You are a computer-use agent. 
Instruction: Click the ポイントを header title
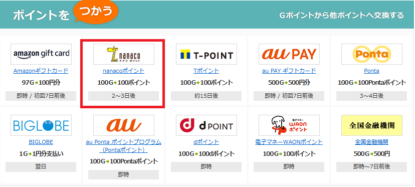[41, 16]
